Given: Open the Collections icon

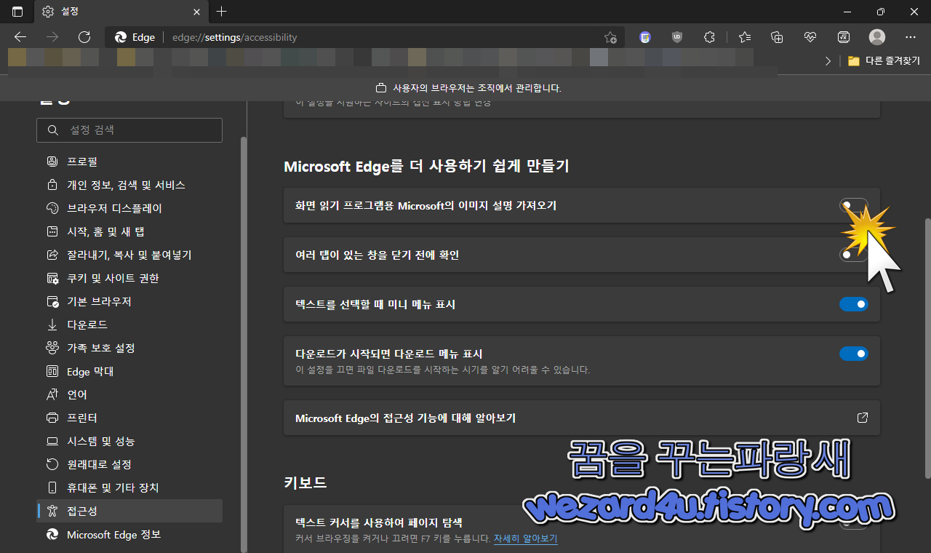Looking at the screenshot, I should click(x=776, y=37).
